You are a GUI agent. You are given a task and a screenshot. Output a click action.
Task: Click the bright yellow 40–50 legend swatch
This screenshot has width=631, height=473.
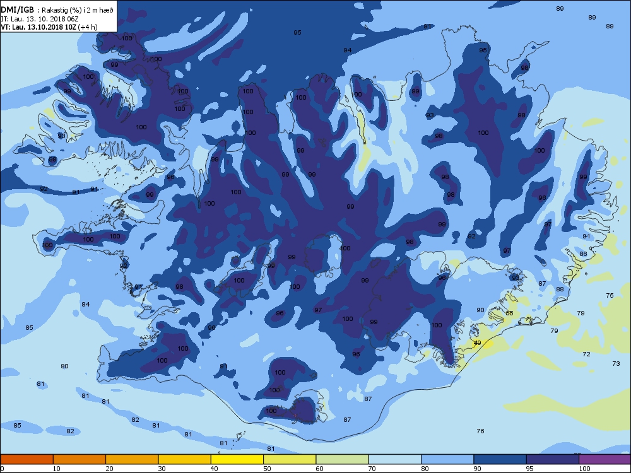237,459
